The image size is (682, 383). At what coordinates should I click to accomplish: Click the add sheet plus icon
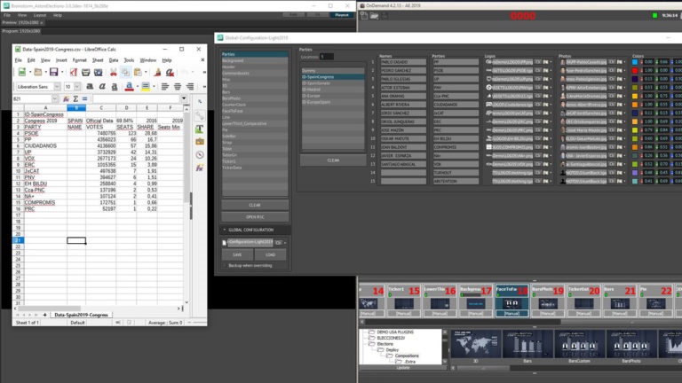[x=44, y=315]
